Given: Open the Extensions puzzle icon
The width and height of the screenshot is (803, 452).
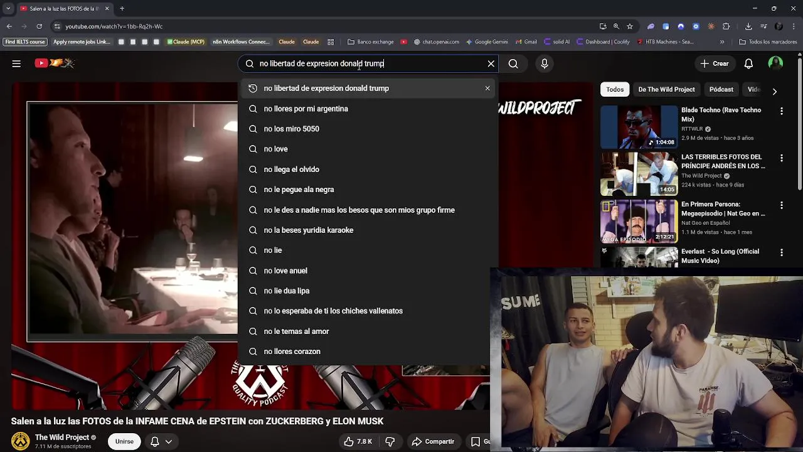Looking at the screenshot, I should (x=726, y=26).
